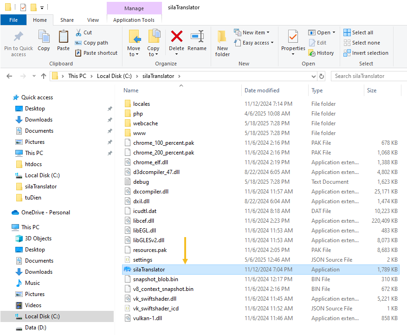Click the Delete red X icon

pos(176,37)
